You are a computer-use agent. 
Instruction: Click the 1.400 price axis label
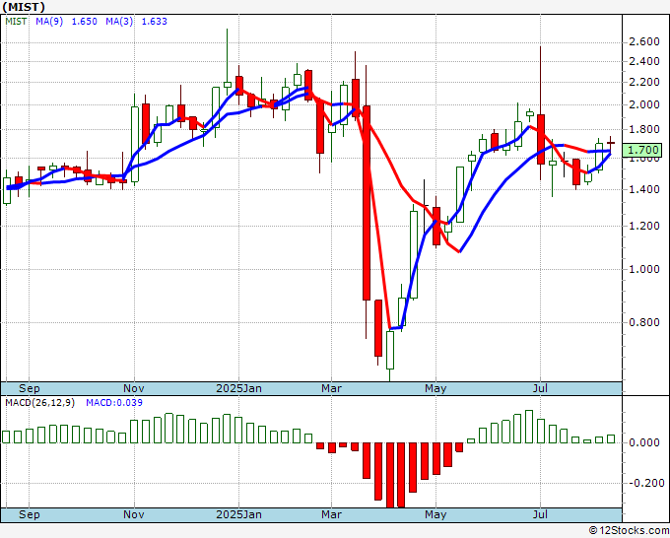(x=644, y=190)
